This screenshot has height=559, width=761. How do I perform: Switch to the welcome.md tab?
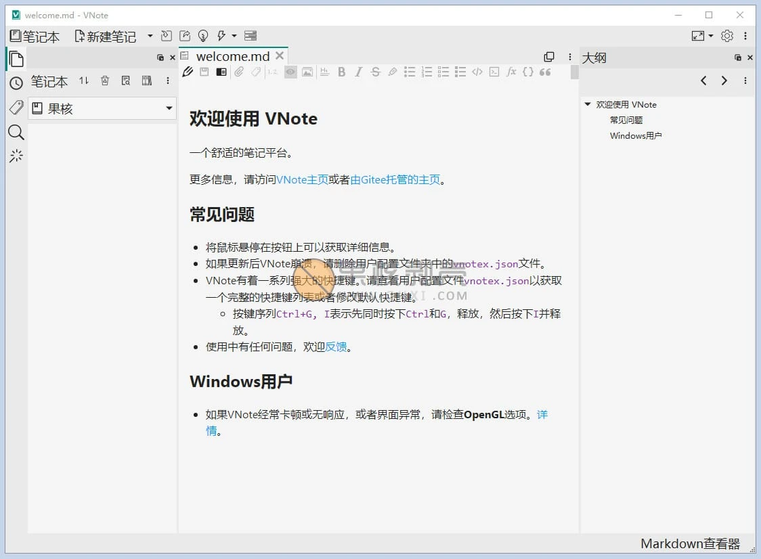tap(233, 56)
